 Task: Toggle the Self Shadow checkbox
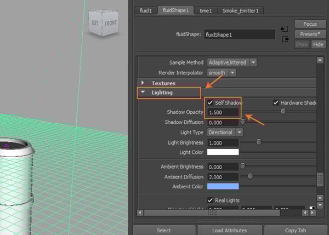click(210, 102)
